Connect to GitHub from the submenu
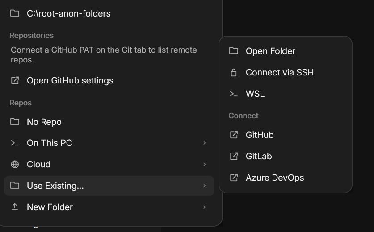This screenshot has height=232, width=374. [286, 135]
